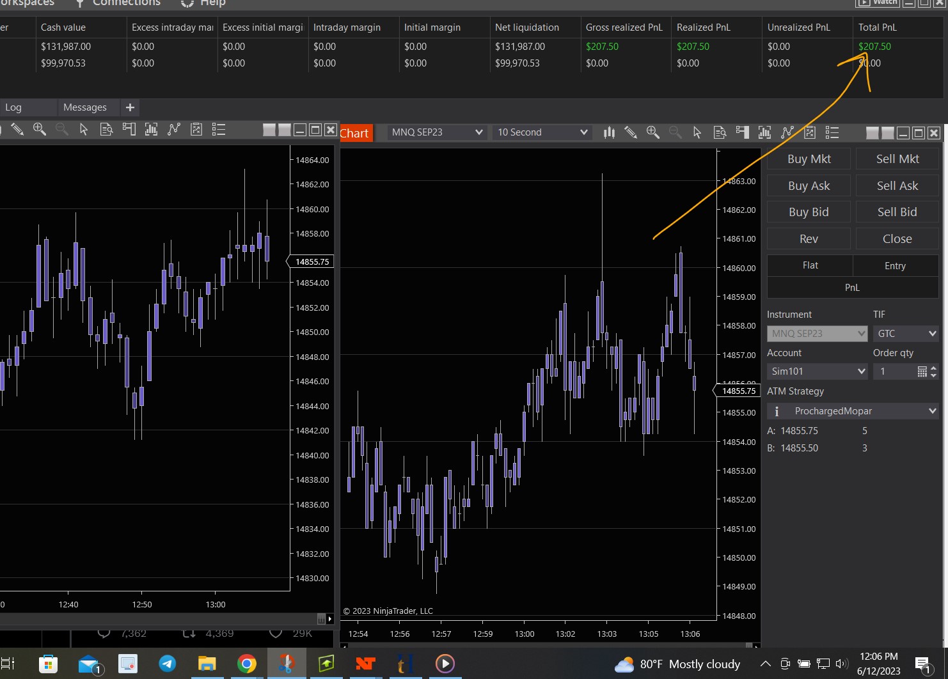Add a new tab with plus button
The width and height of the screenshot is (948, 679).
(130, 107)
